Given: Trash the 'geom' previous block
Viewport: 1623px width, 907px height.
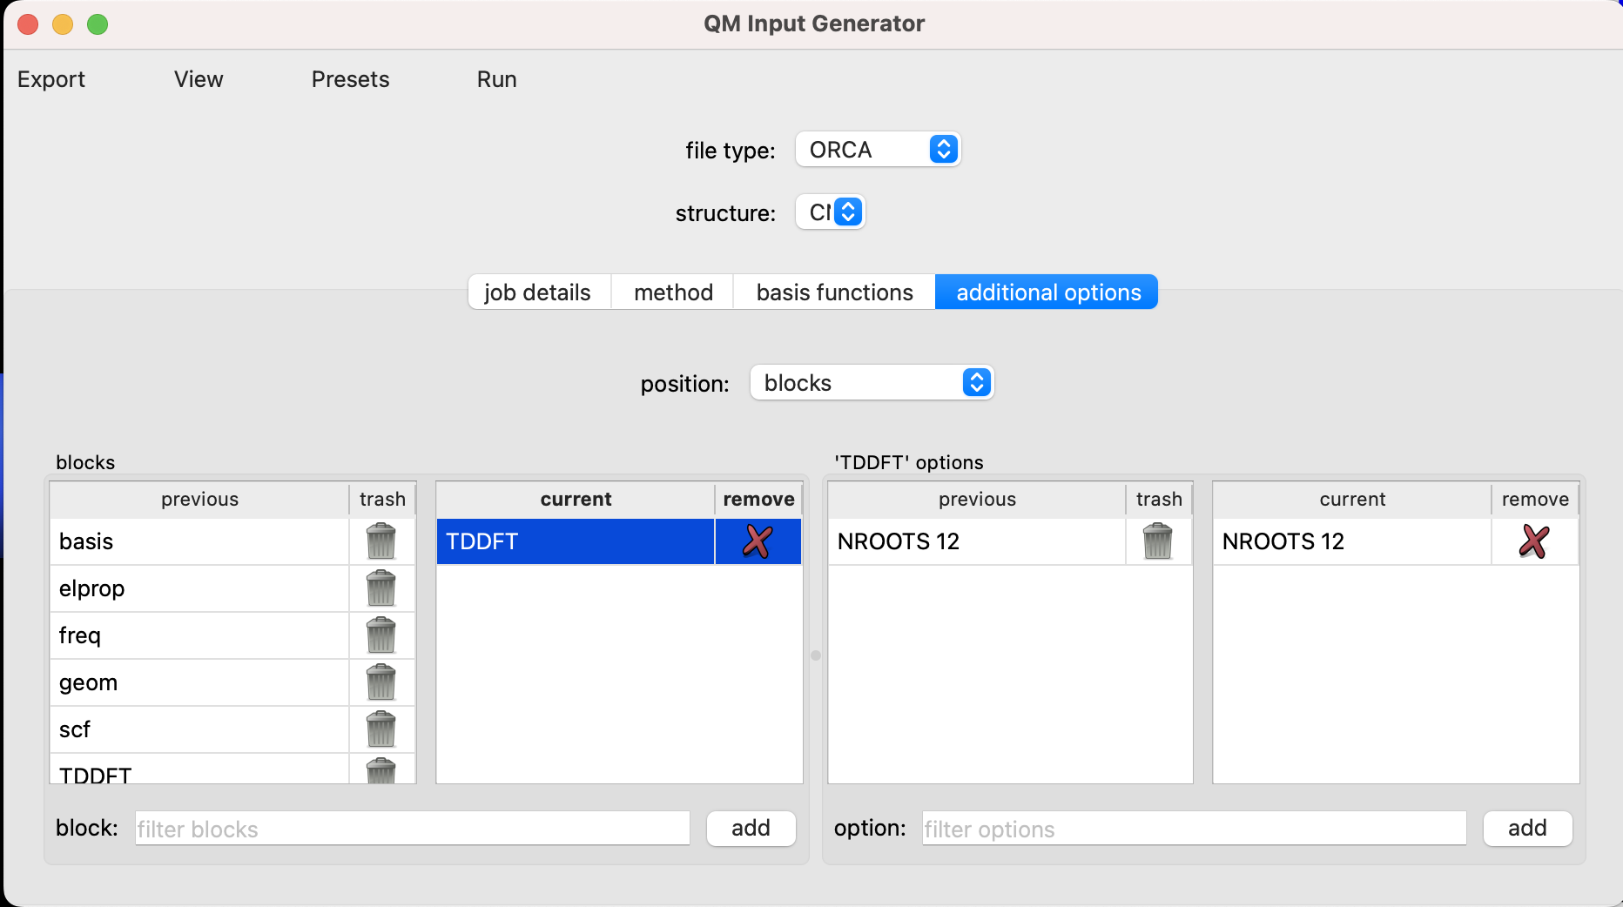Looking at the screenshot, I should (381, 682).
